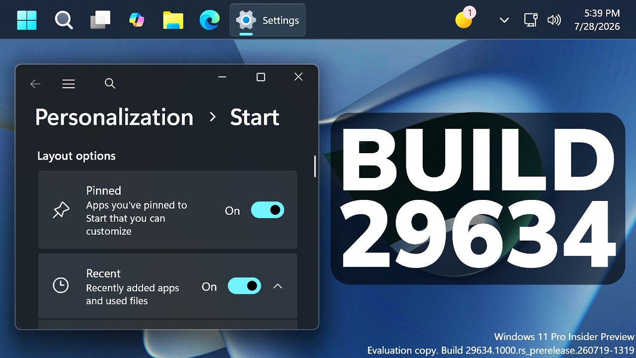
Task: Turn off the Pinned toggle
Action: pos(267,210)
